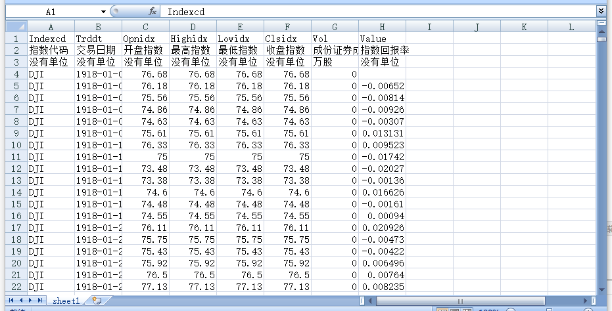Viewport: 612px width, 311px height.
Task: Select column B header
Action: [x=99, y=26]
